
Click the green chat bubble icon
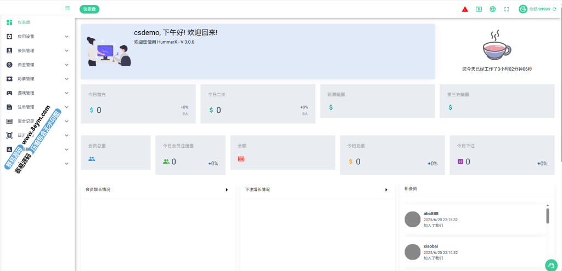[550, 264]
